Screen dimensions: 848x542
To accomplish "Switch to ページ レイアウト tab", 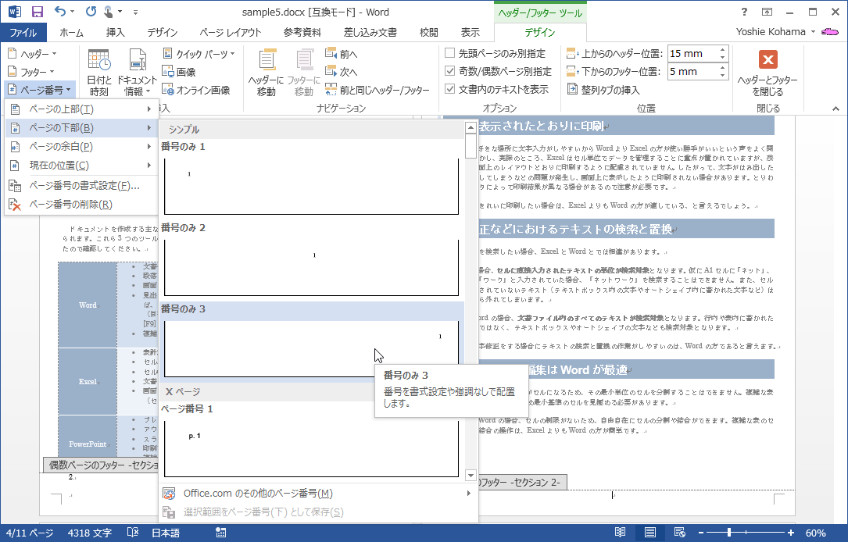I will click(x=231, y=33).
